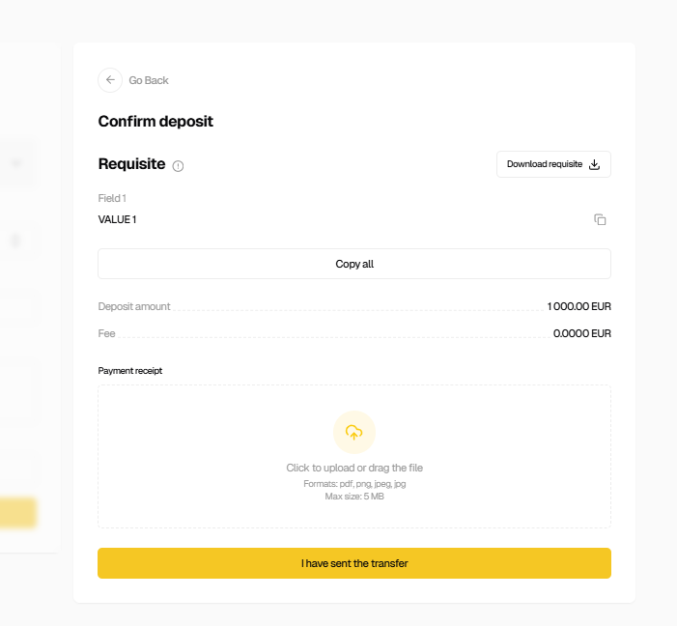Click the 'Click to upload or drag the file' text

click(354, 468)
